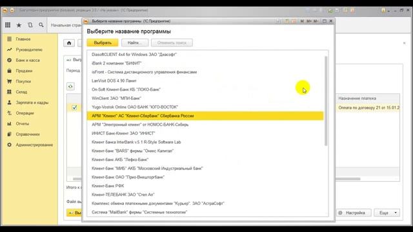Open the history icon in main toolbar
The width and height of the screenshot is (413, 232).
30,25
